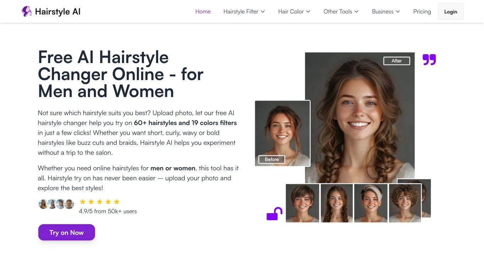Click the five-star rating icons
Screen dimensions: 484x272
pyautogui.click(x=100, y=202)
